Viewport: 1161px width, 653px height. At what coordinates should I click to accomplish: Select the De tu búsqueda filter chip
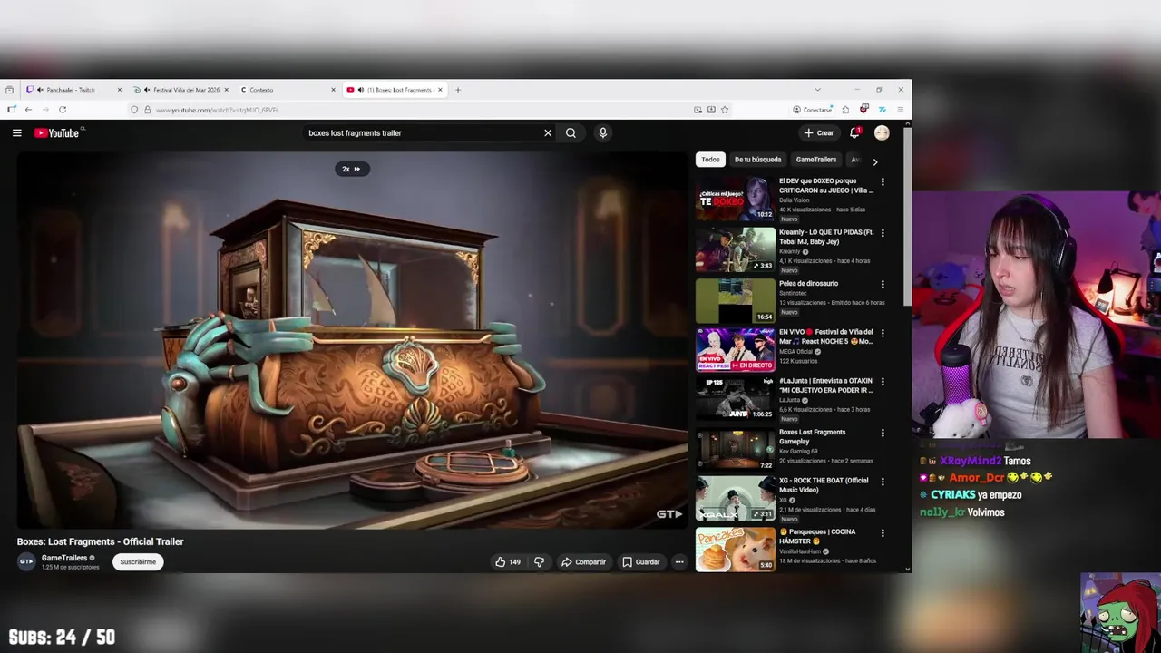tap(757, 160)
